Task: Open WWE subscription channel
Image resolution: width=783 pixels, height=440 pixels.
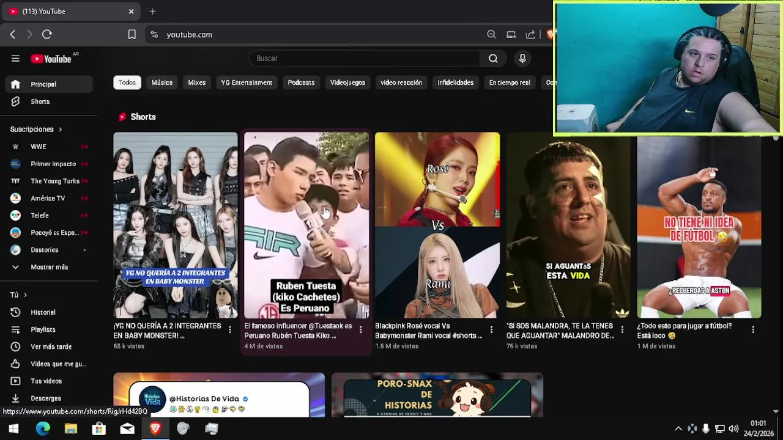Action: [48, 147]
